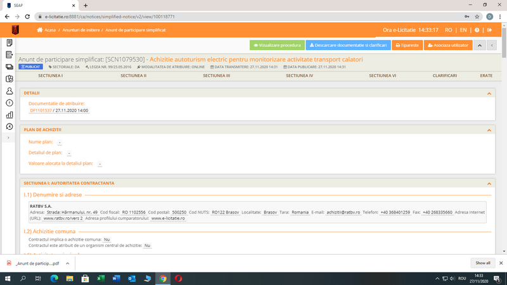Open the bar chart statistics sidebar icon
The width and height of the screenshot is (507, 285).
coord(10,115)
